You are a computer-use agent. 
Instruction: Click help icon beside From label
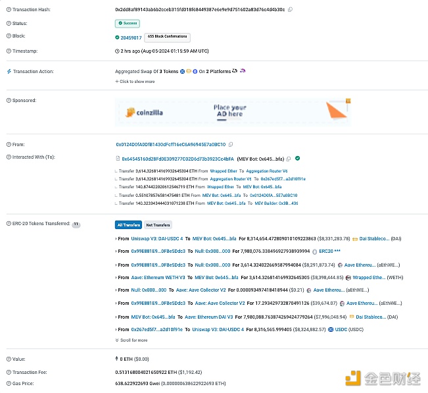[9, 145]
